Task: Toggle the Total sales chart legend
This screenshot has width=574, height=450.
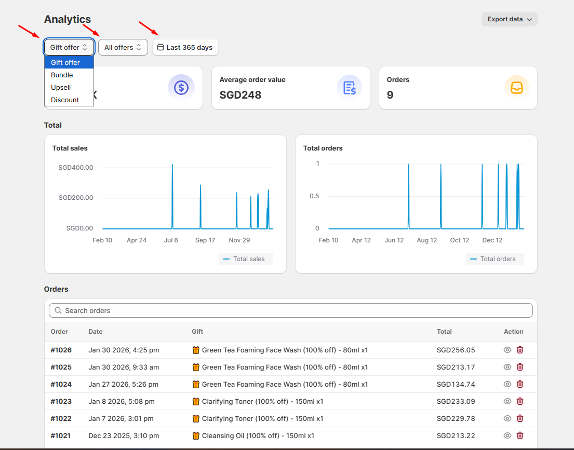Action: coord(246,258)
